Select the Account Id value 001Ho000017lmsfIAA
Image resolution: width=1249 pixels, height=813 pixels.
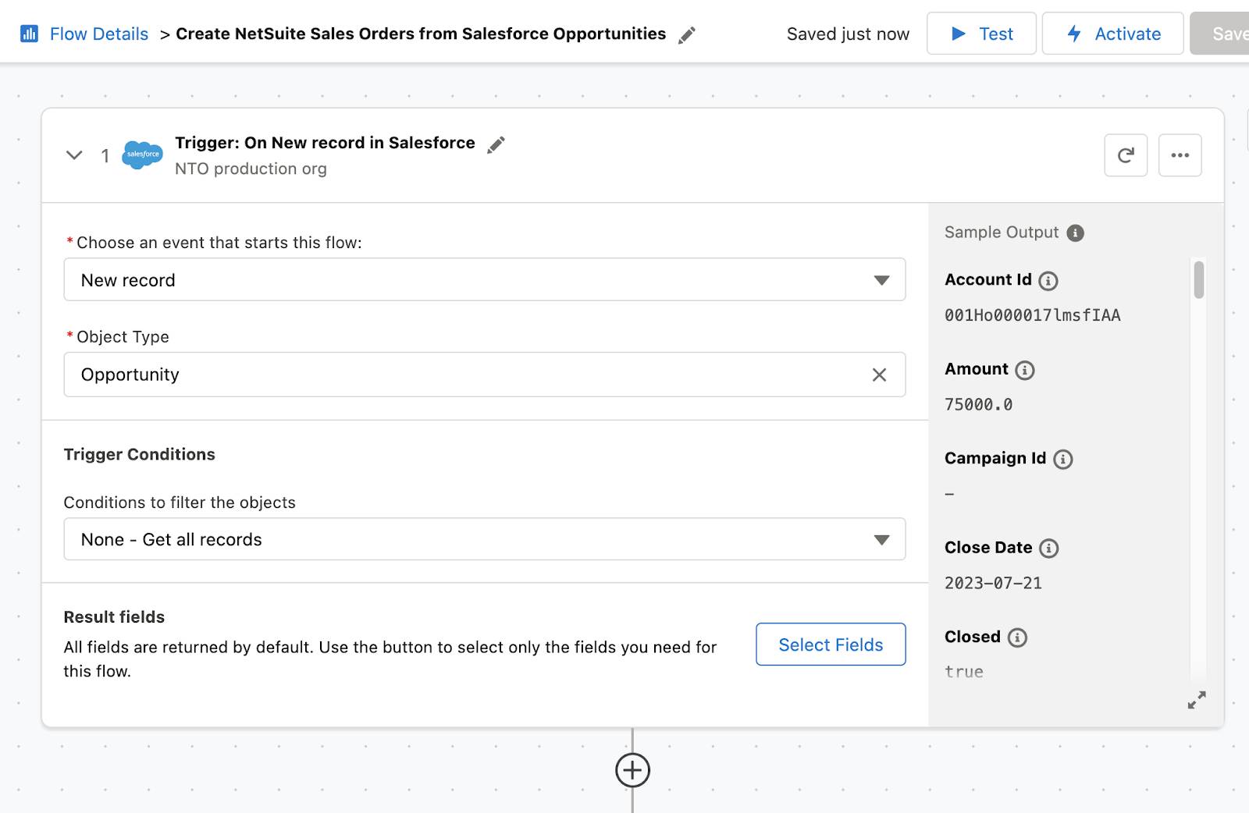pos(1032,315)
